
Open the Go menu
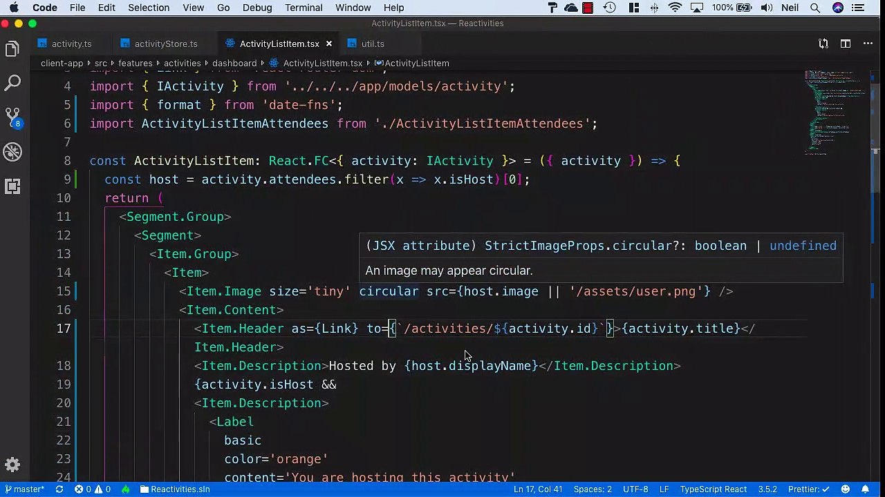click(223, 8)
